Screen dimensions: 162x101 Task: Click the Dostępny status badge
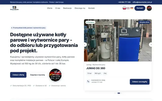90,22
